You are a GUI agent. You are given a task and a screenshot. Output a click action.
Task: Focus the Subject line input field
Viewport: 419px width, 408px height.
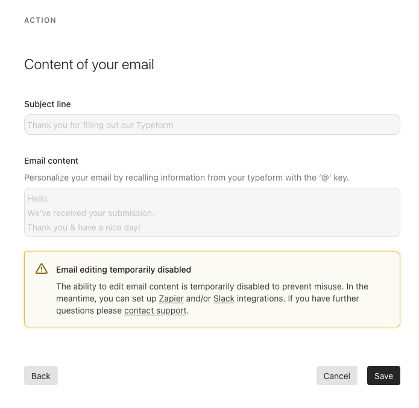212,125
